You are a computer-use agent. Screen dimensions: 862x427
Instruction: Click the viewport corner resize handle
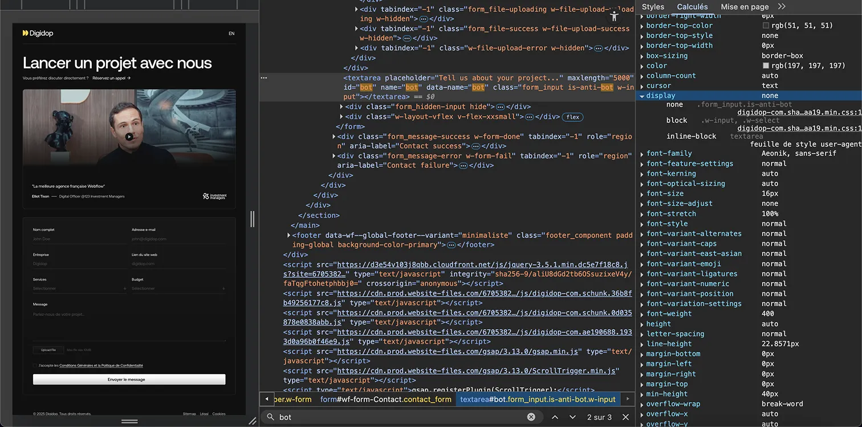click(x=252, y=421)
